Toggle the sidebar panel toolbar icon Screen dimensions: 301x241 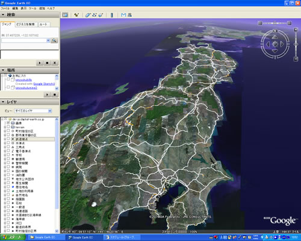[x=65, y=15]
